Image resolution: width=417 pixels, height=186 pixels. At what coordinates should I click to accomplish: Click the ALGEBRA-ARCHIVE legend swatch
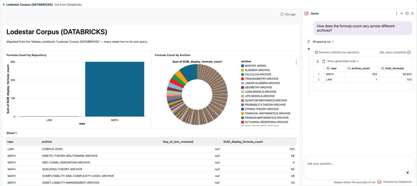coord(243,70)
